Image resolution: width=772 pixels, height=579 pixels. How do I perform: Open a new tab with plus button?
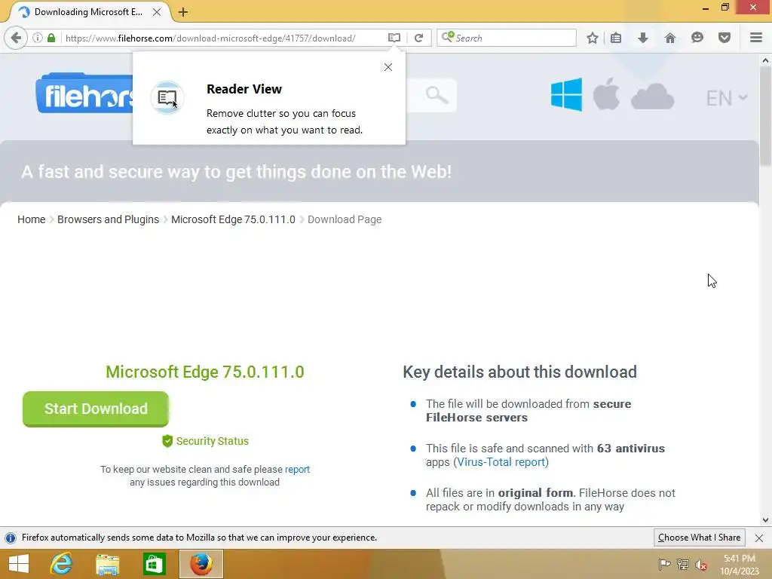[x=183, y=12]
